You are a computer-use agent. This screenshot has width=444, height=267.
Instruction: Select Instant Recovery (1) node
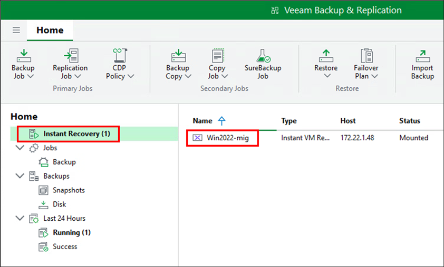[94, 134]
